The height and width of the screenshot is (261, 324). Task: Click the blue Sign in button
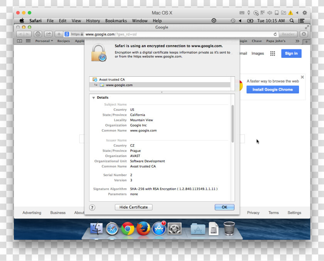(x=291, y=54)
